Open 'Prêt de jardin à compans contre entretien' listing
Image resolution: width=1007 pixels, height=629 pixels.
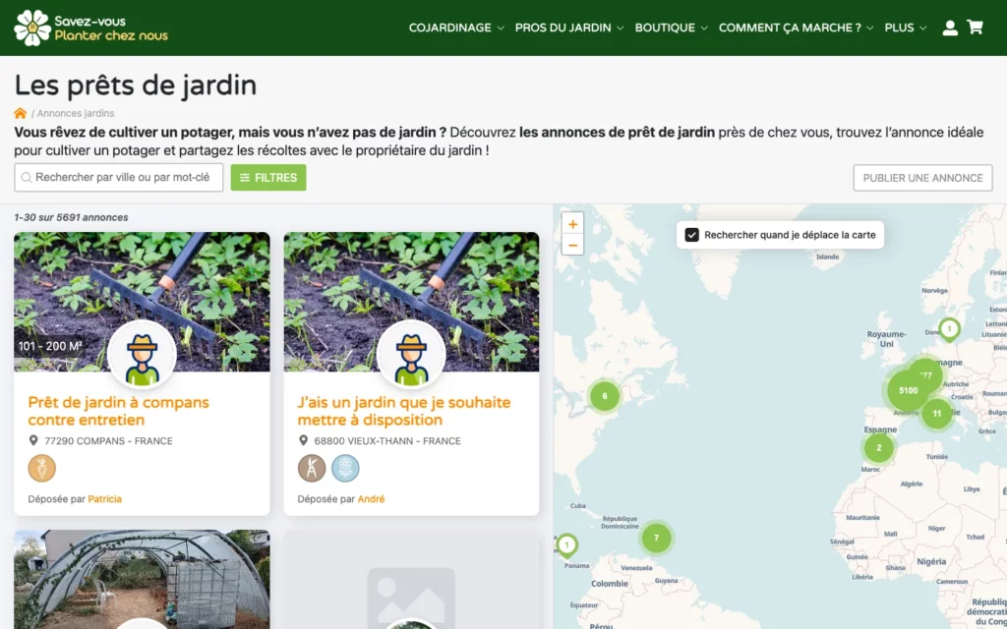pyautogui.click(x=119, y=412)
